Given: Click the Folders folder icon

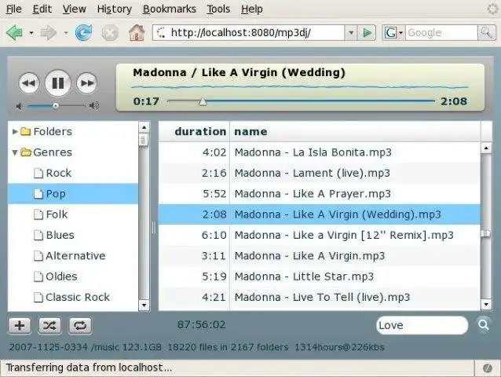Looking at the screenshot, I should pos(26,132).
